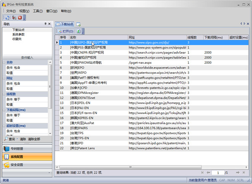Click the 查询 search button
This screenshot has width=252, height=184.
click(10, 139)
